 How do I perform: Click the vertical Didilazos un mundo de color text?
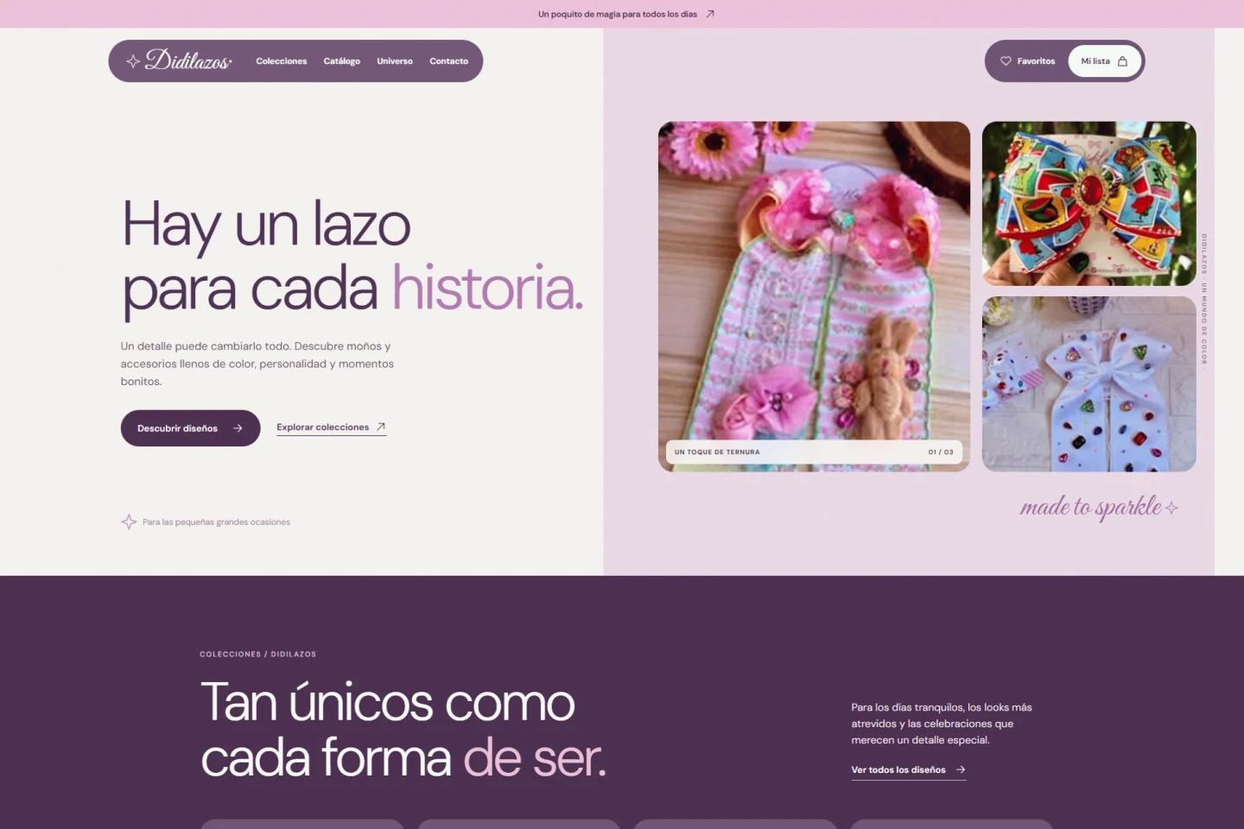1204,300
